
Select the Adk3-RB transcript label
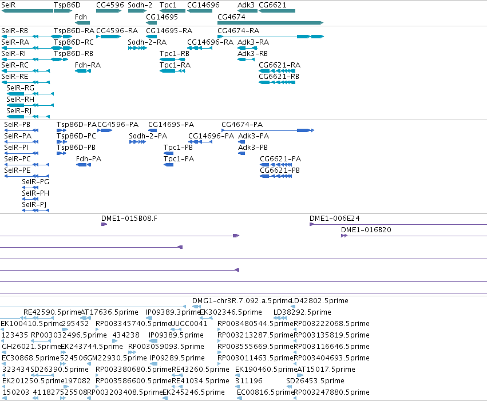[252, 54]
